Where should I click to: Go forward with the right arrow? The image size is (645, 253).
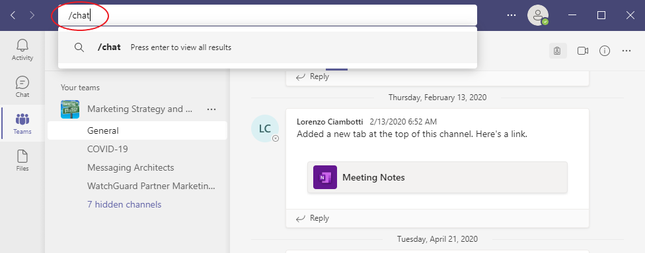(x=32, y=16)
